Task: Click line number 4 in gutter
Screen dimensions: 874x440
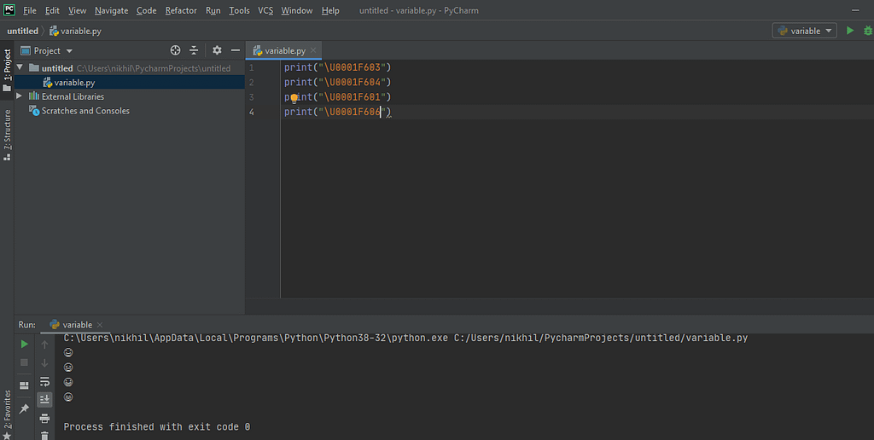Action: [x=252, y=112]
